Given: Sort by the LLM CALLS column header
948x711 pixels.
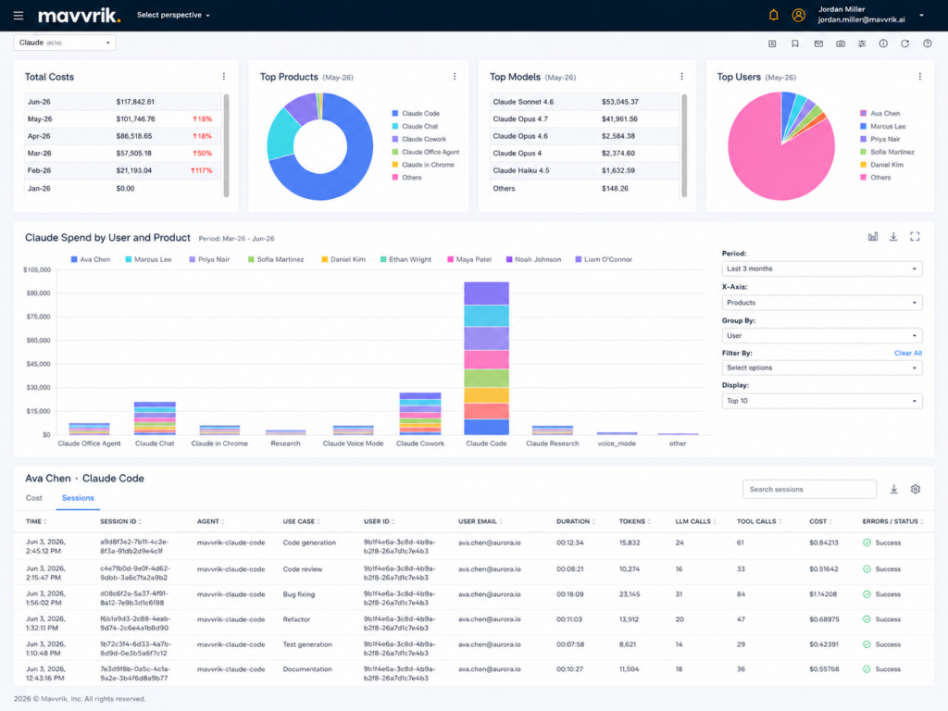Looking at the screenshot, I should coord(695,521).
